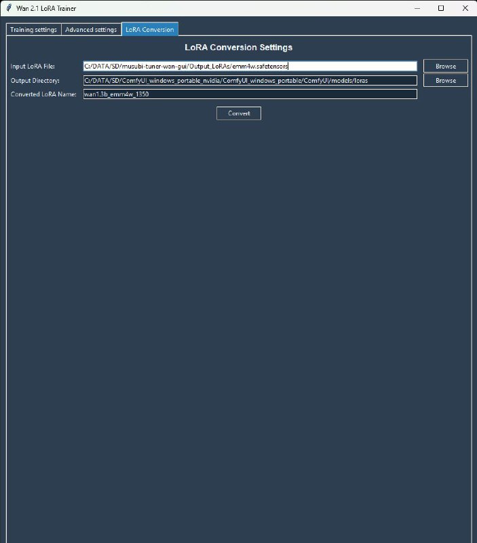Click the 'Output Directory:' label
Image resolution: width=477 pixels, height=543 pixels.
pos(35,80)
